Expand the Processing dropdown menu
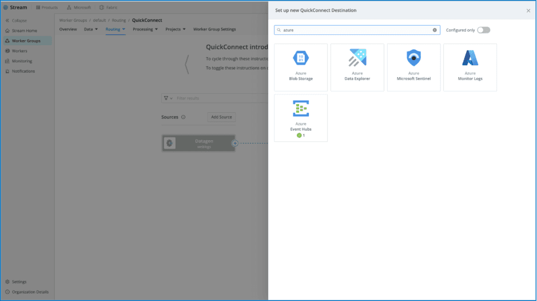537x301 pixels. tap(145, 29)
